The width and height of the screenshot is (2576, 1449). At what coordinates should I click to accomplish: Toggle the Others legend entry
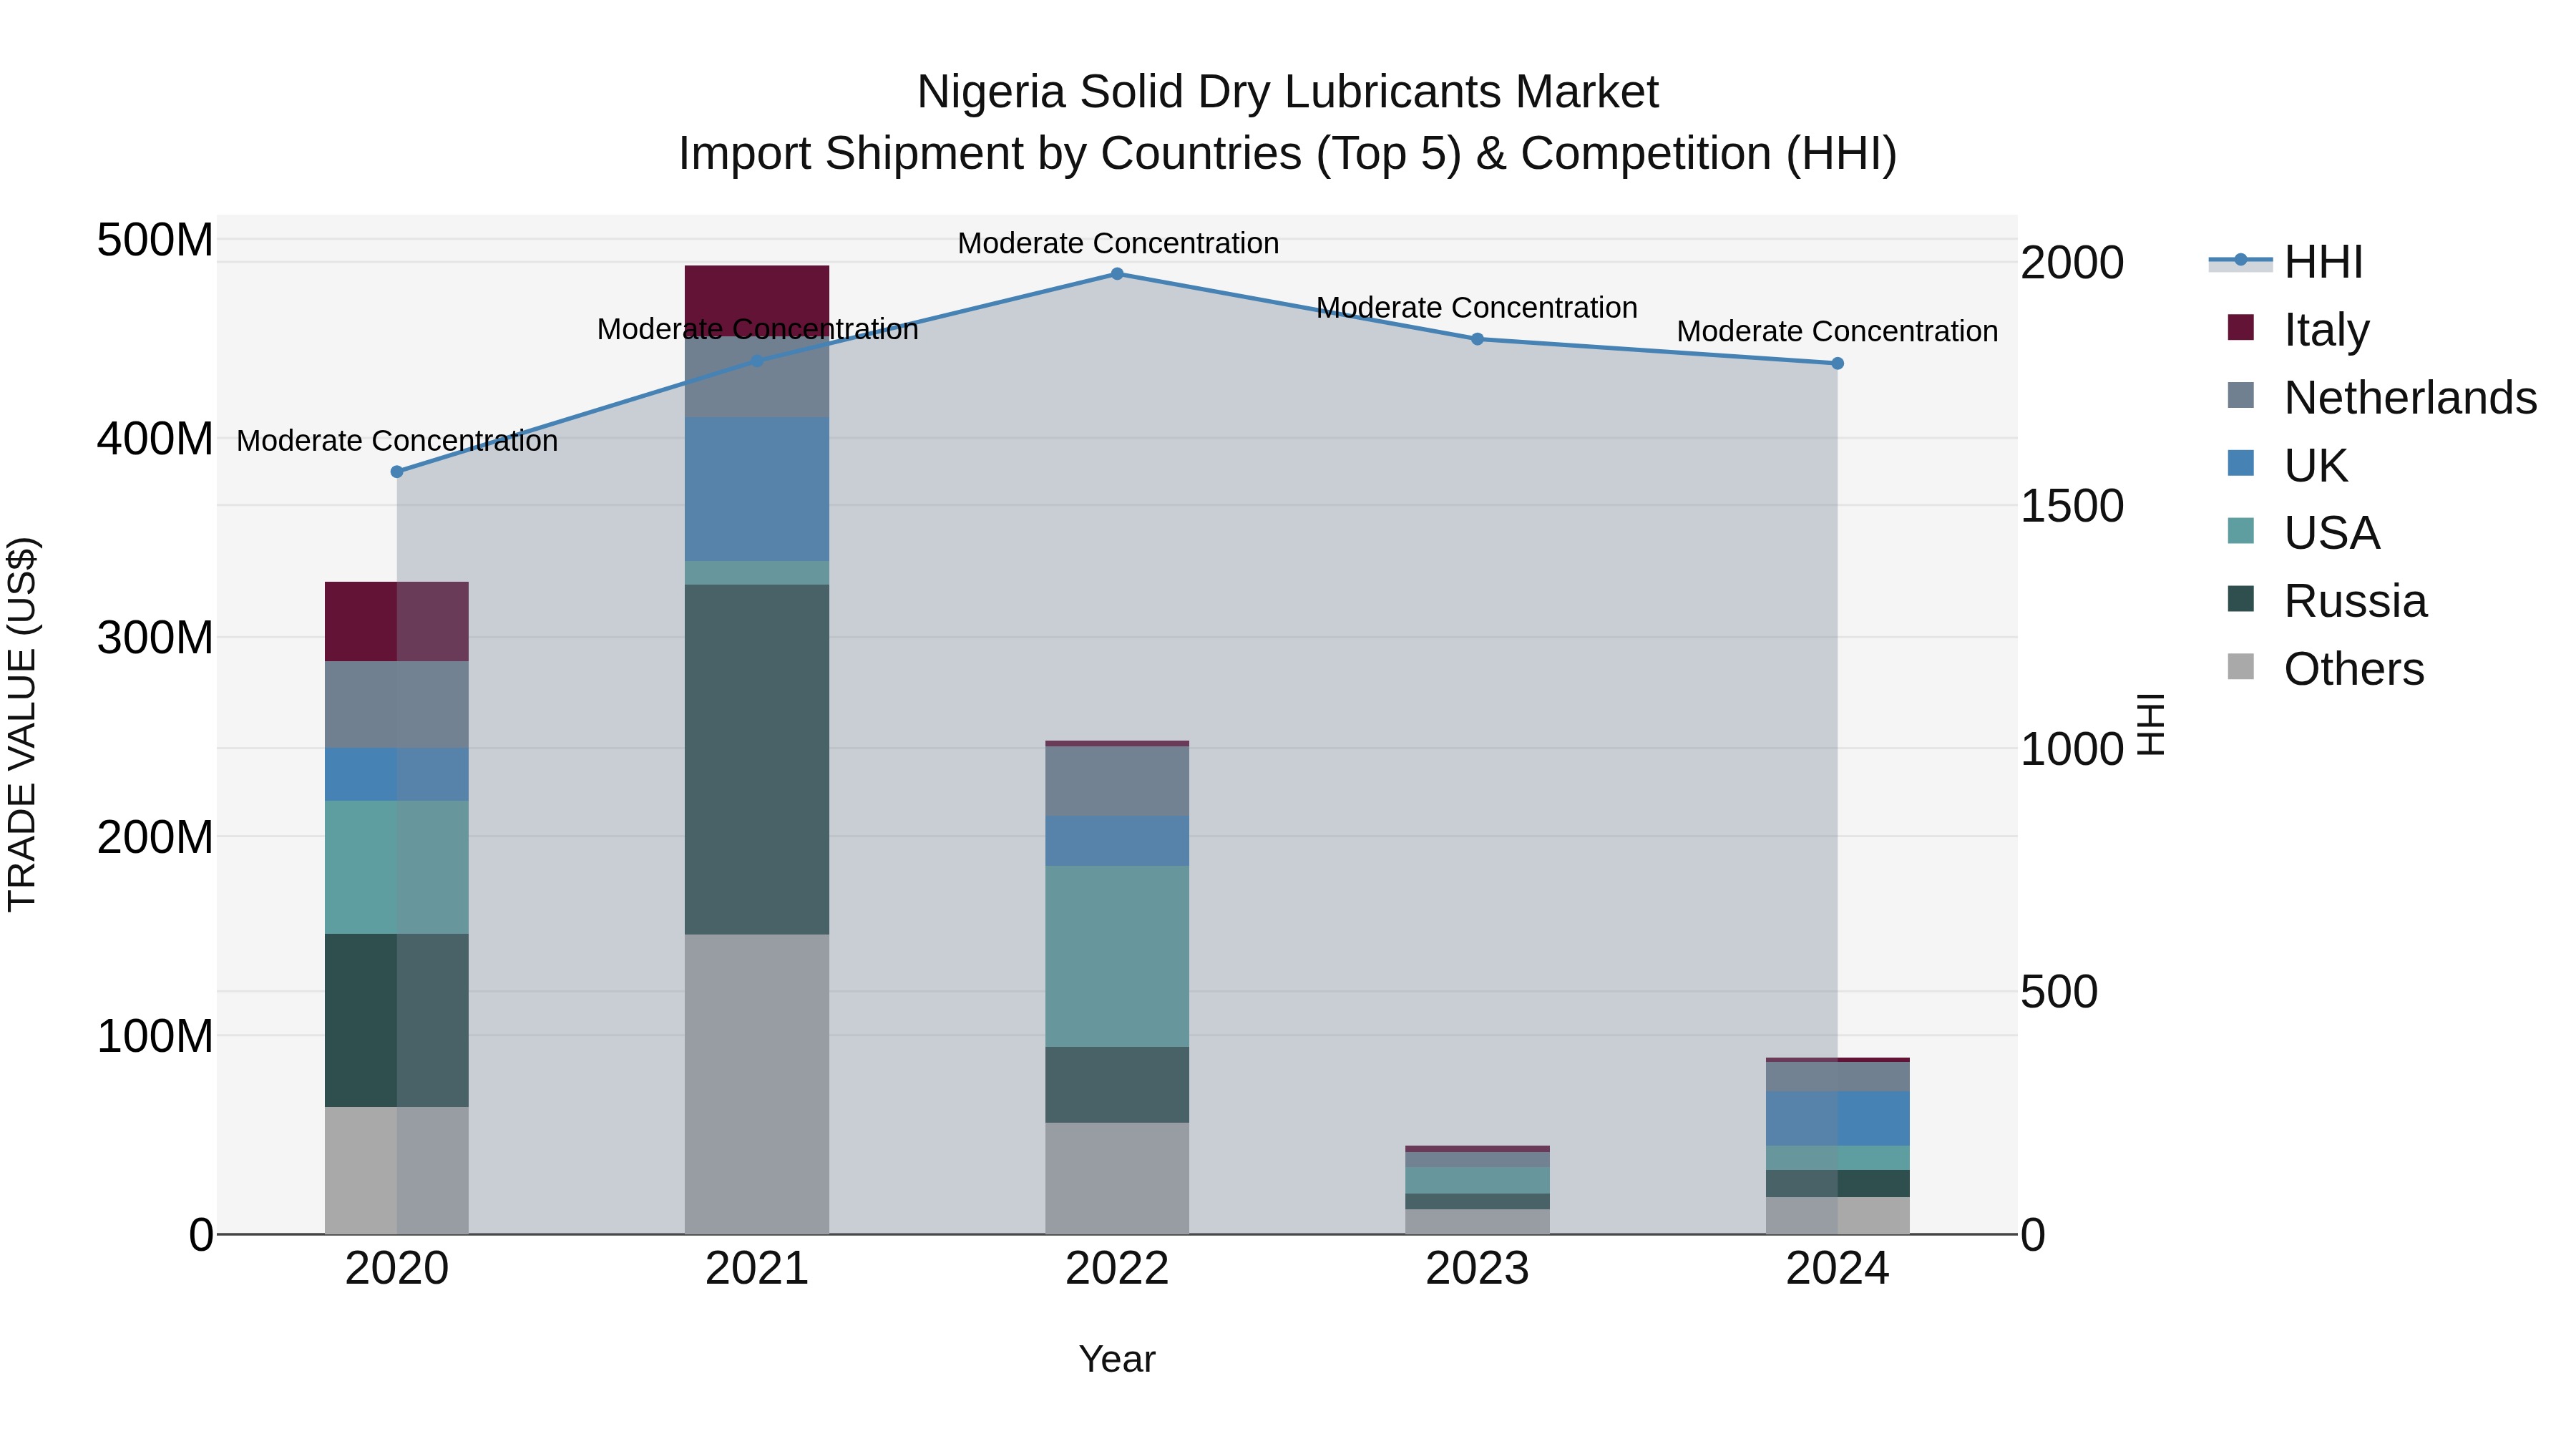point(2325,668)
